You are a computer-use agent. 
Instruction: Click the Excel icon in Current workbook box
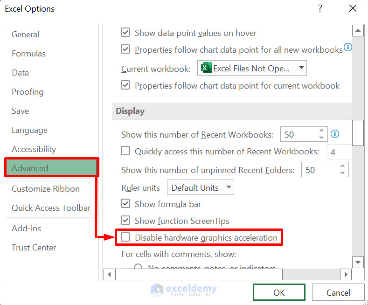205,69
